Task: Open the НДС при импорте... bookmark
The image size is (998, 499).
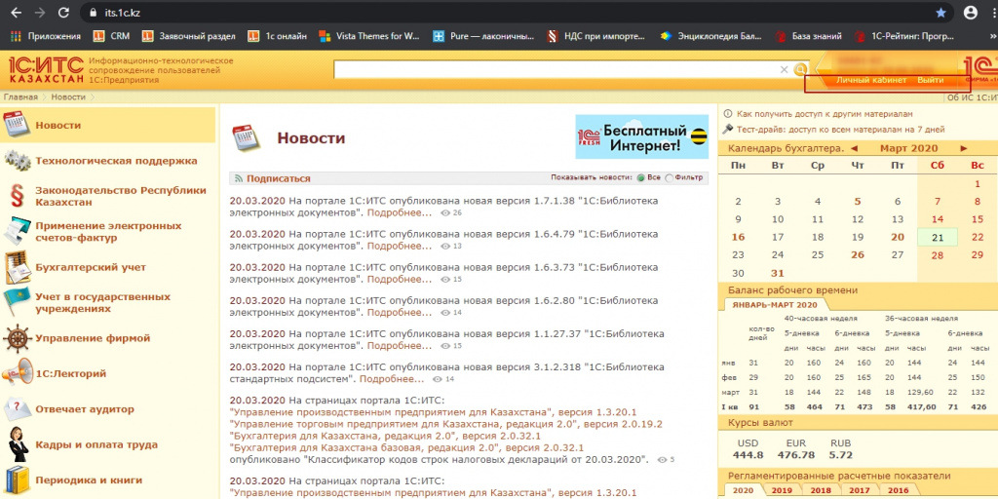Action: click(x=597, y=36)
